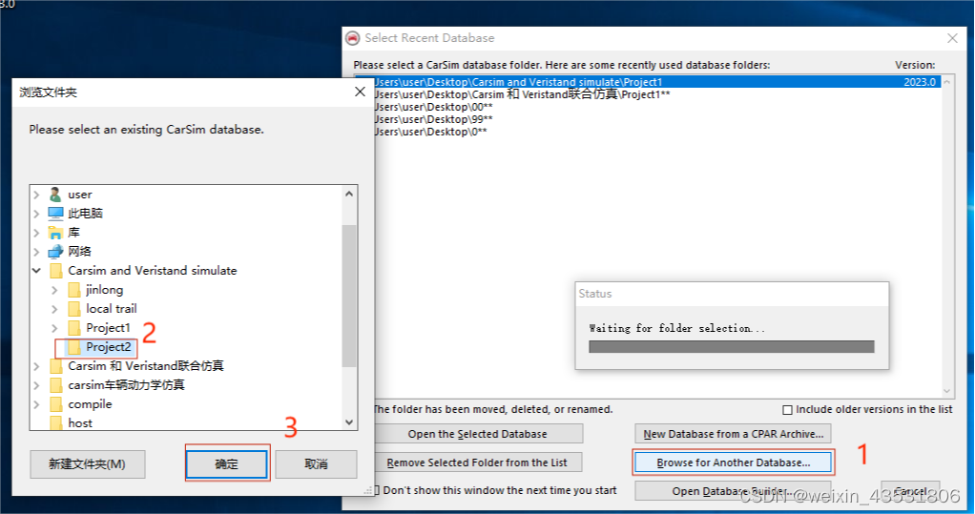Select Project2 folder name in tree
The image size is (975, 514).
pos(109,347)
